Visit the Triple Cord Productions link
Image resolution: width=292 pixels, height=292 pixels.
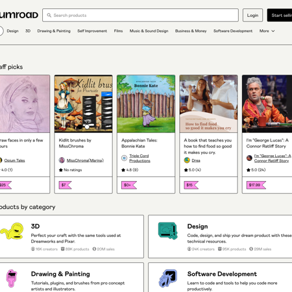click(140, 158)
